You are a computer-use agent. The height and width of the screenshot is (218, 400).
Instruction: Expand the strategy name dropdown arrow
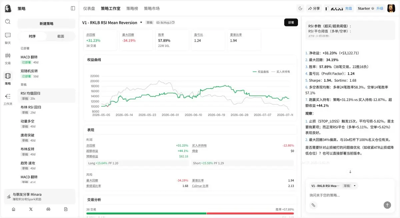141,22
